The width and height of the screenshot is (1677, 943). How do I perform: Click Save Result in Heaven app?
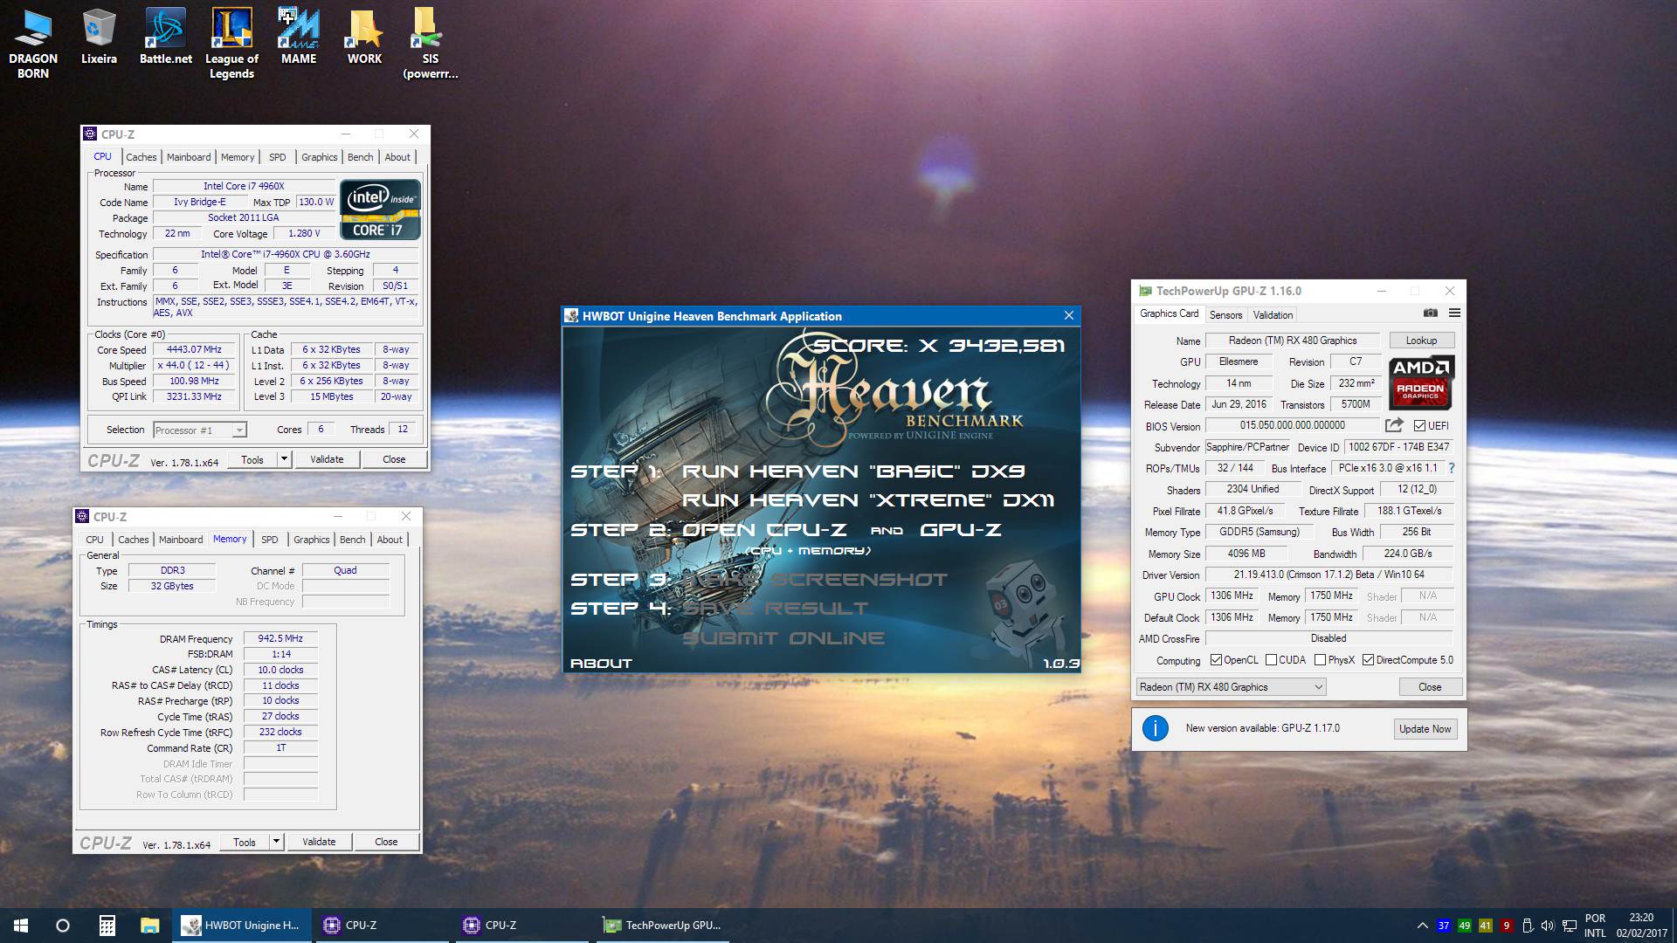tap(775, 609)
